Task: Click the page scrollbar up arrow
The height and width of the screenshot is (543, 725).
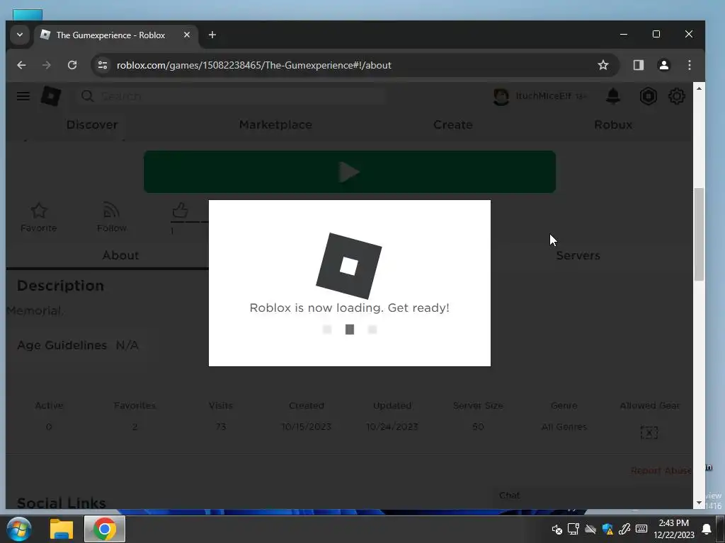Action: click(x=699, y=88)
